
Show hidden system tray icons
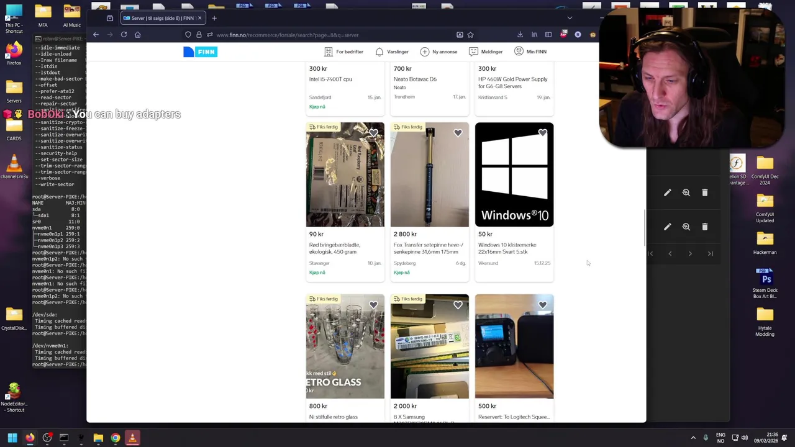tap(693, 438)
